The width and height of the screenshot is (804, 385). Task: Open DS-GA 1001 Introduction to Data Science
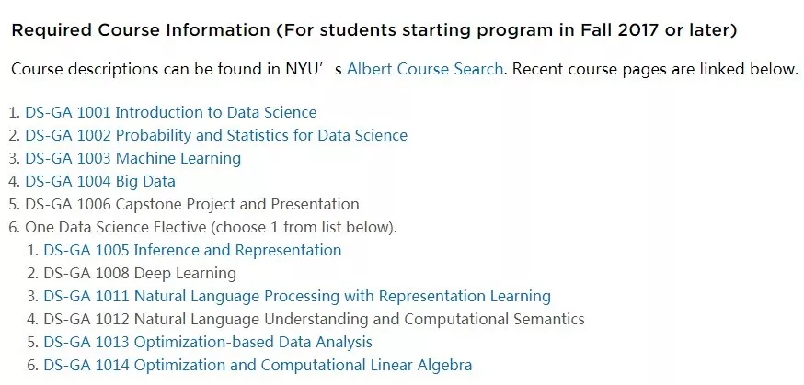click(170, 112)
